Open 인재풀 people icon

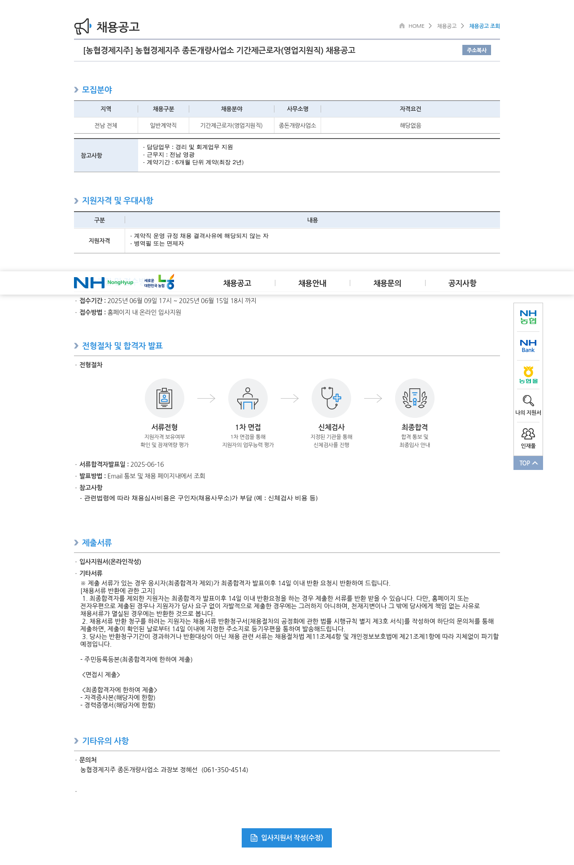click(528, 434)
